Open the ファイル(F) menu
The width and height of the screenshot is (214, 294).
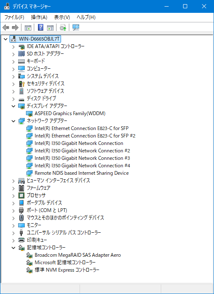click(x=14, y=17)
